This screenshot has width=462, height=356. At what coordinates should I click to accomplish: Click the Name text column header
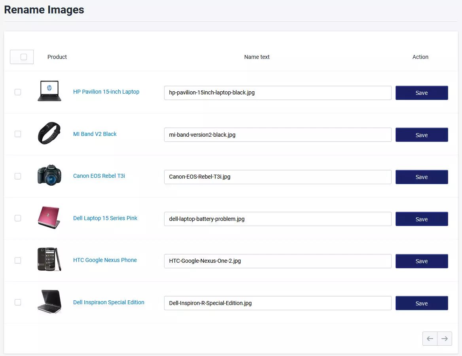coord(257,57)
